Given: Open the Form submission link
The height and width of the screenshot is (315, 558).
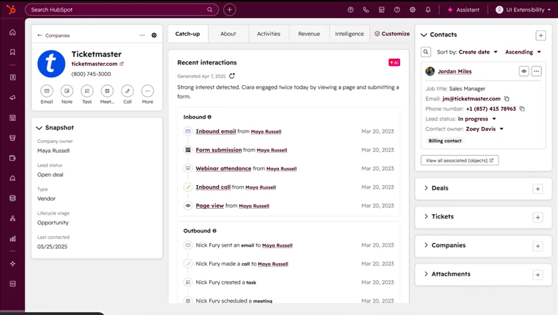Looking at the screenshot, I should [219, 150].
